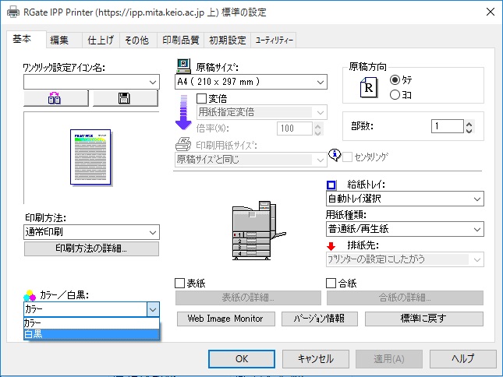
Task: Check the 表紙 checkbox
Action: click(180, 284)
